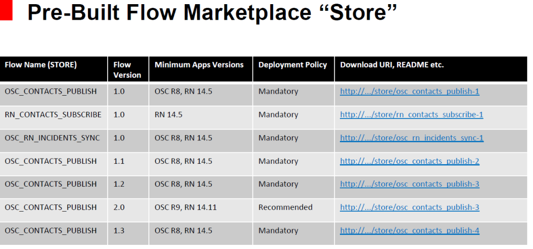533x249 pixels.
Task: Click OSC_CONTACTS_PUBLISH in the version 2.0 row
Action: (50, 207)
